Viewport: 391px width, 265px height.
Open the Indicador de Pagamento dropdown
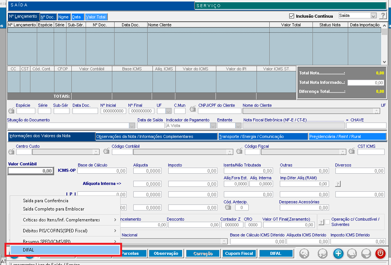[x=213, y=126]
